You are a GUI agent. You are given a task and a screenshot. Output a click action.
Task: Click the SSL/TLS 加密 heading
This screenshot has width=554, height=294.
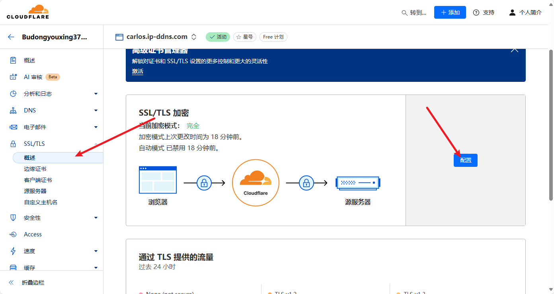tap(164, 113)
